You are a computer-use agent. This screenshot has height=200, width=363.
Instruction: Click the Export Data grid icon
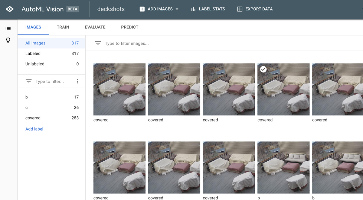pyautogui.click(x=240, y=9)
